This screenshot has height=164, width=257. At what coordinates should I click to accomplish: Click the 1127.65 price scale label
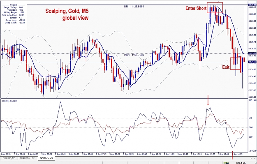(x=252, y=21)
